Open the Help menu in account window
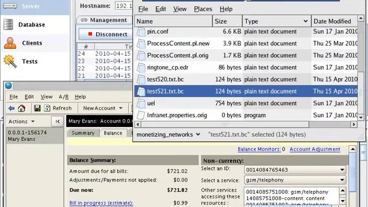The image size is (368, 207). coord(80,97)
